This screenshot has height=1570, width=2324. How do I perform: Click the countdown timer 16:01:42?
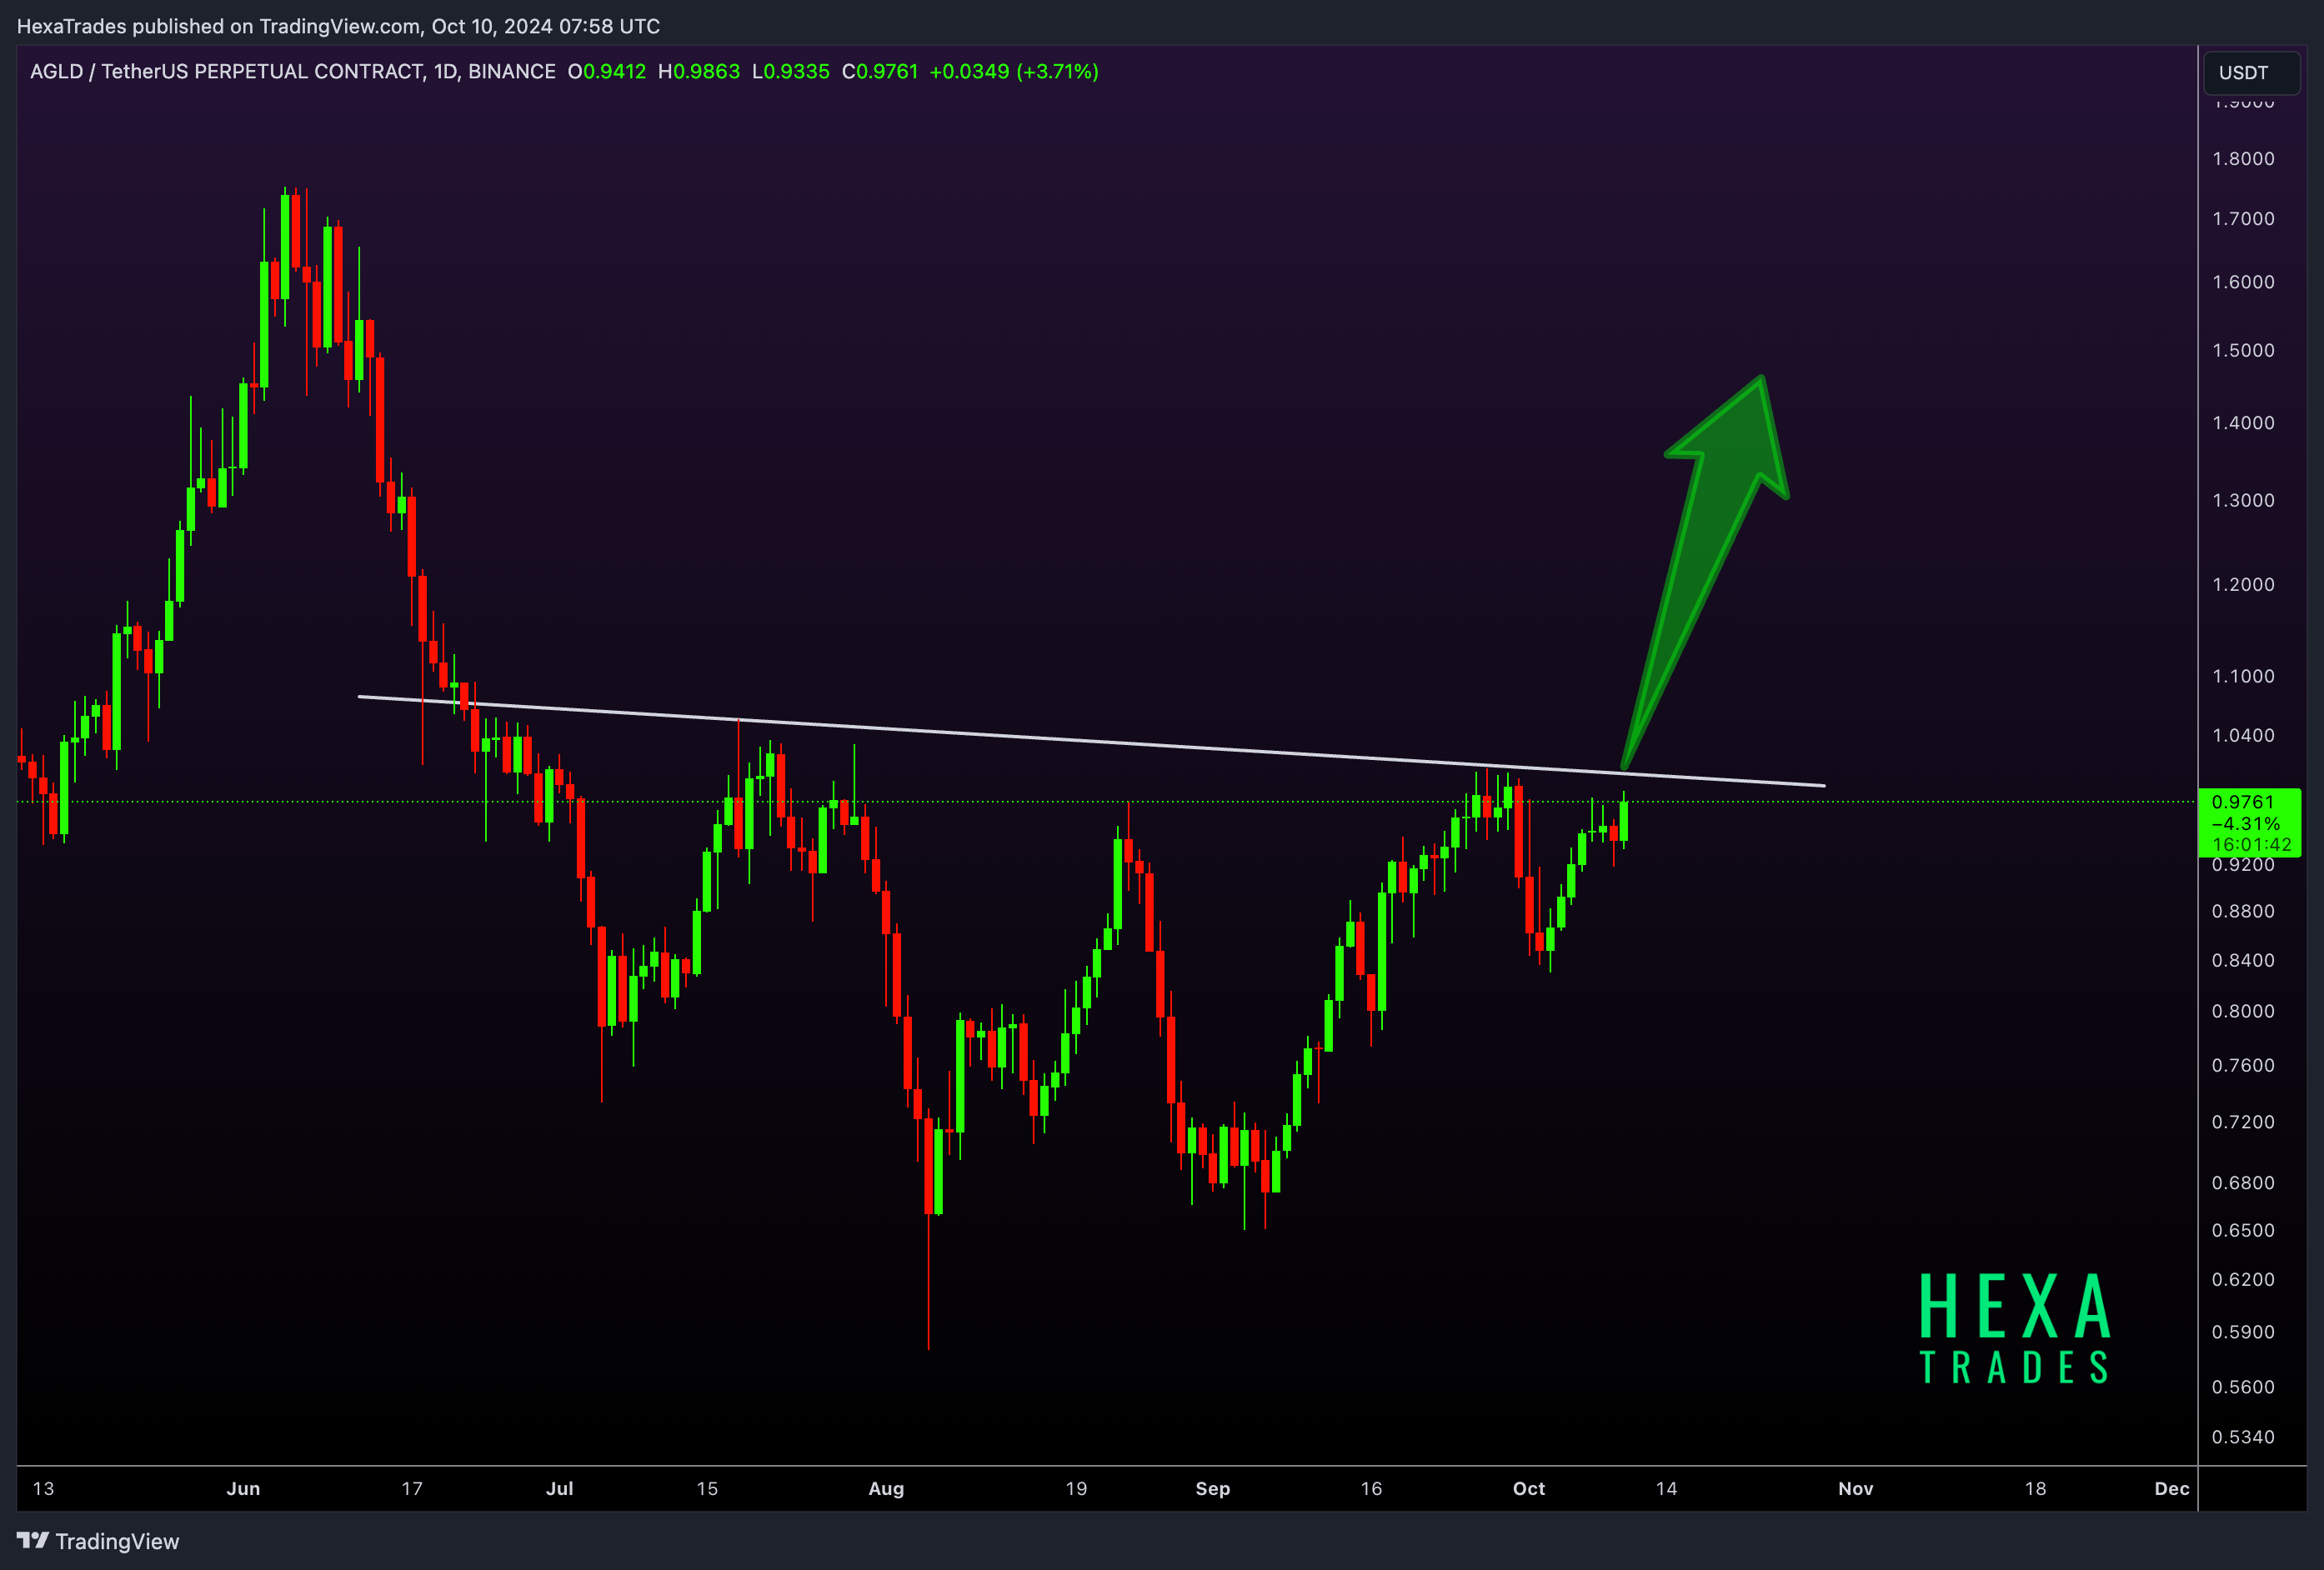coord(2251,844)
